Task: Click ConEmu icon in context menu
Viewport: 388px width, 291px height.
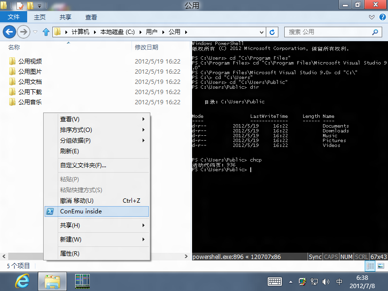Action: [x=50, y=211]
